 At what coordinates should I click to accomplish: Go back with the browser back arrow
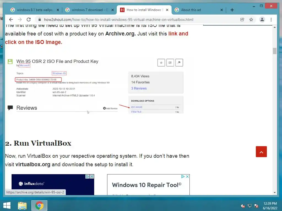pyautogui.click(x=11, y=20)
